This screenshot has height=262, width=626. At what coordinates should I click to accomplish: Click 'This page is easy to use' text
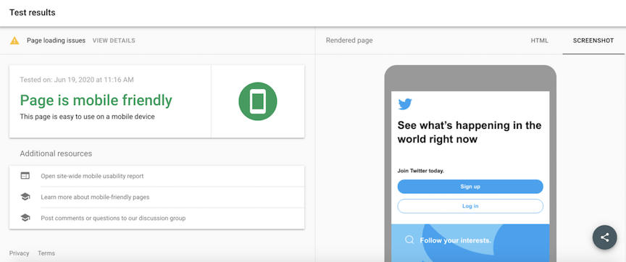[87, 117]
